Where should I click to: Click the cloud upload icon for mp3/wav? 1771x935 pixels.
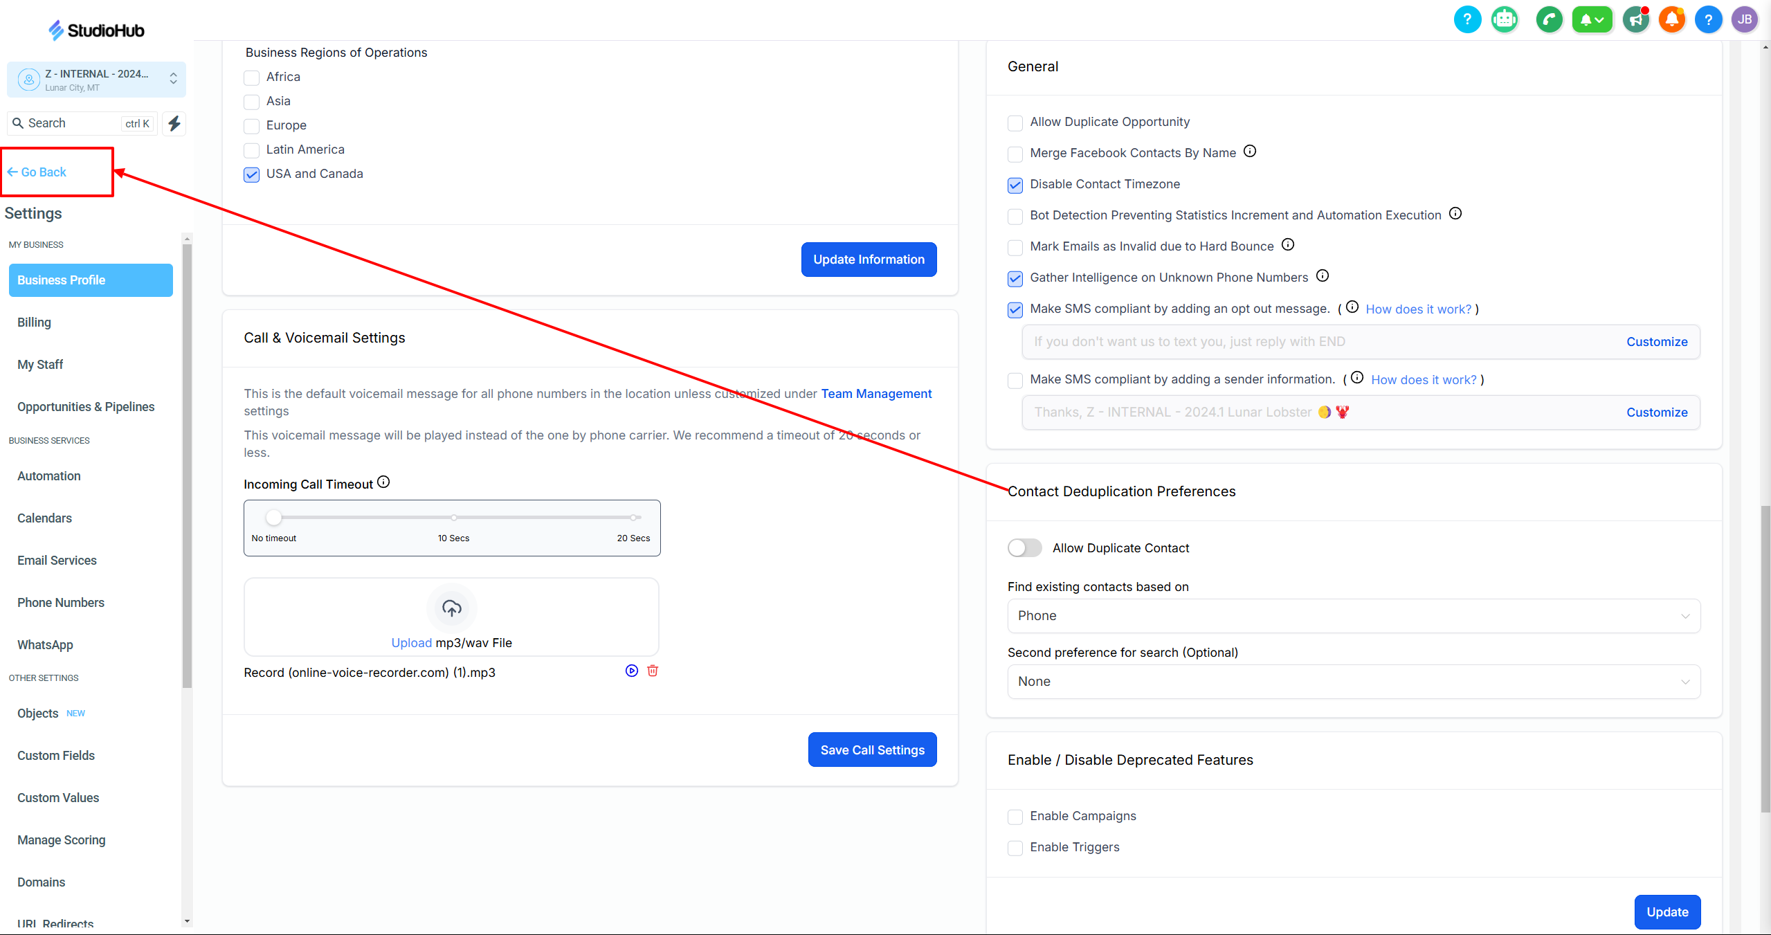click(x=452, y=608)
